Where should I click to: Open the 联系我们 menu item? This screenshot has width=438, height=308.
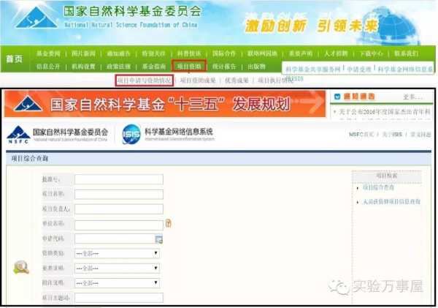click(x=407, y=53)
